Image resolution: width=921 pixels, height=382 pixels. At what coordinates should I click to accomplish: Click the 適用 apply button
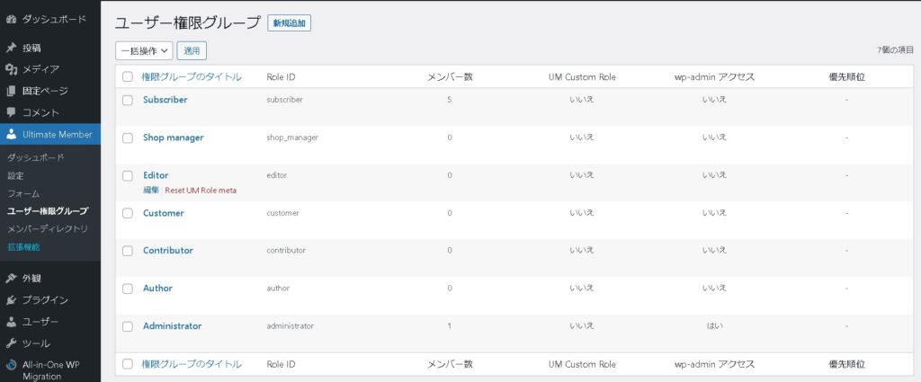click(x=192, y=51)
